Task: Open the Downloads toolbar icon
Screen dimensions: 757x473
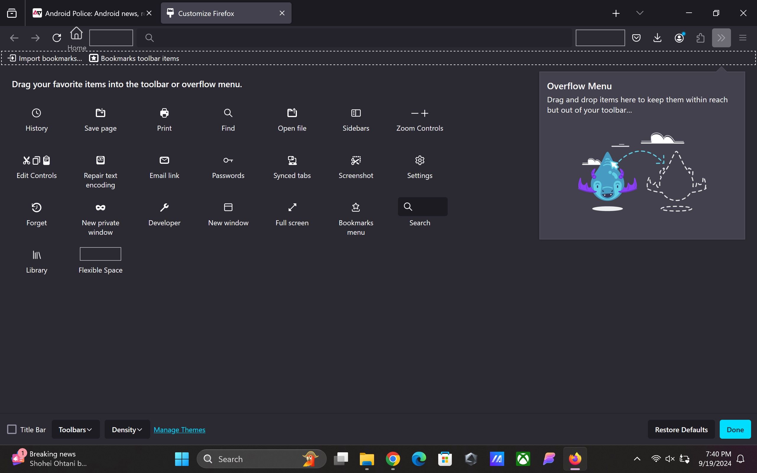Action: pyautogui.click(x=657, y=38)
